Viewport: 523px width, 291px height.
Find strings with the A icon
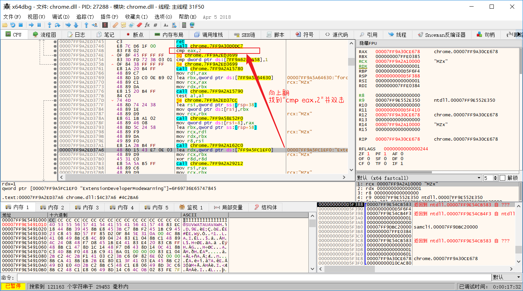point(166,25)
